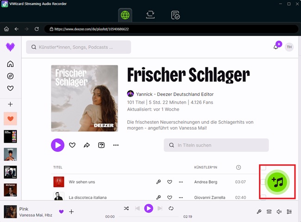301x222 pixels.
Task: Select the track La discoteca italiana
Action: (x=88, y=198)
